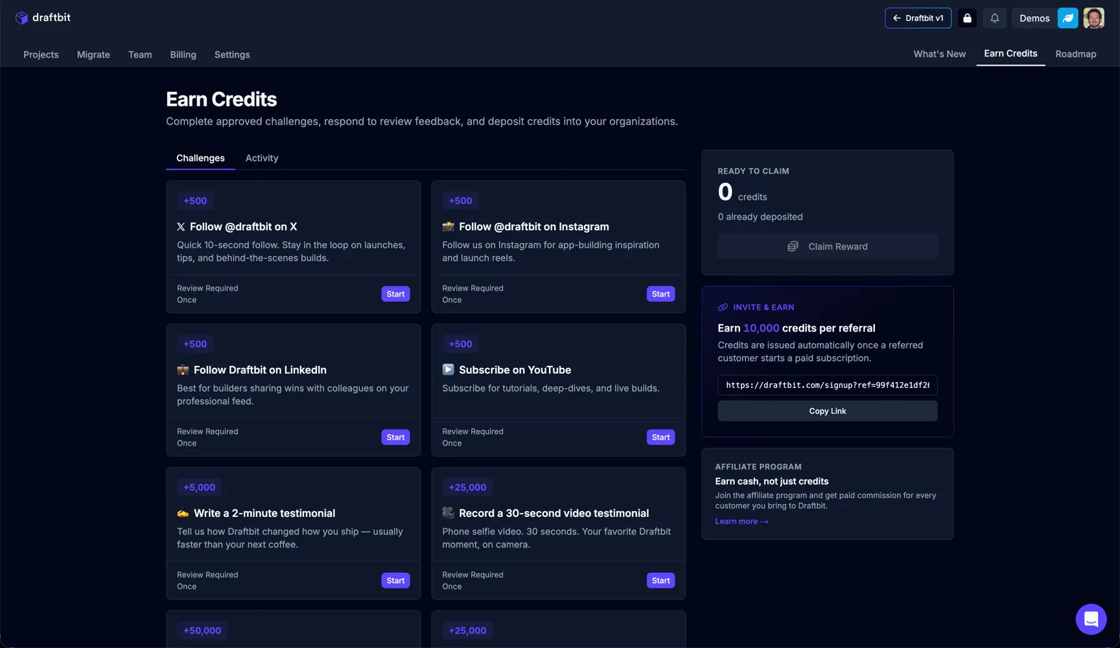The image size is (1120, 648).
Task: Copy the referral link
Action: pyautogui.click(x=827, y=411)
